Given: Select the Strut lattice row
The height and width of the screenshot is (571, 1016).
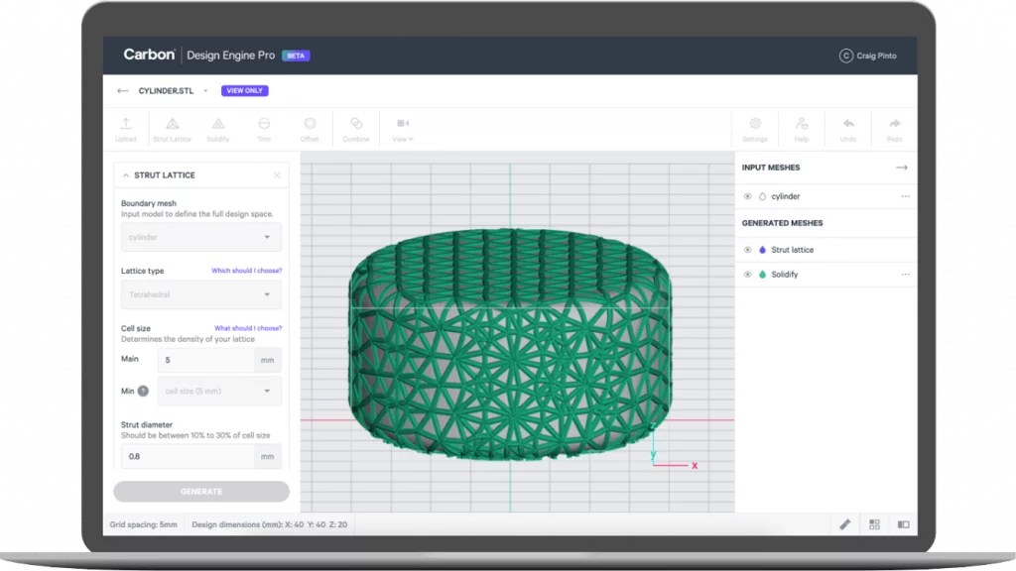Looking at the screenshot, I should point(826,250).
